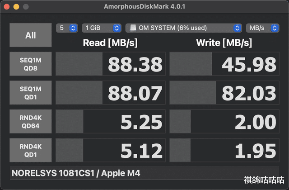Image resolution: width=289 pixels, height=190 pixels.
Task: Click the drive icon beside OM SYSTEM
Action: [x=133, y=28]
